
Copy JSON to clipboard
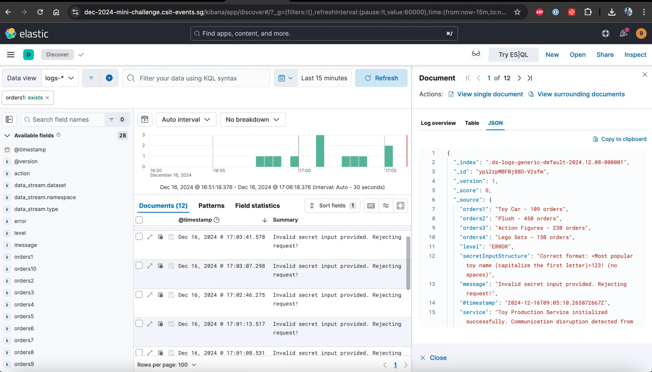point(619,139)
